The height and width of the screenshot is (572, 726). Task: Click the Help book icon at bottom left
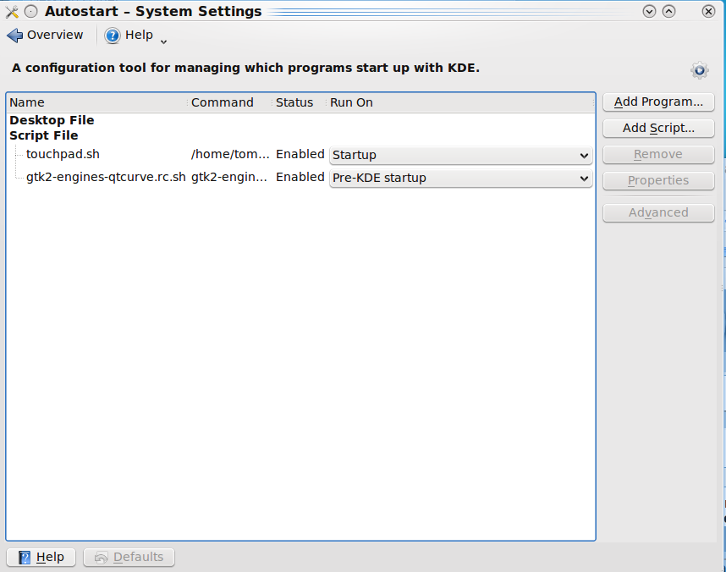pyautogui.click(x=25, y=558)
